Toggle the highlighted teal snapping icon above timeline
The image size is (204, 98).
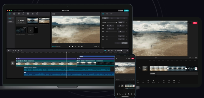[105, 51]
